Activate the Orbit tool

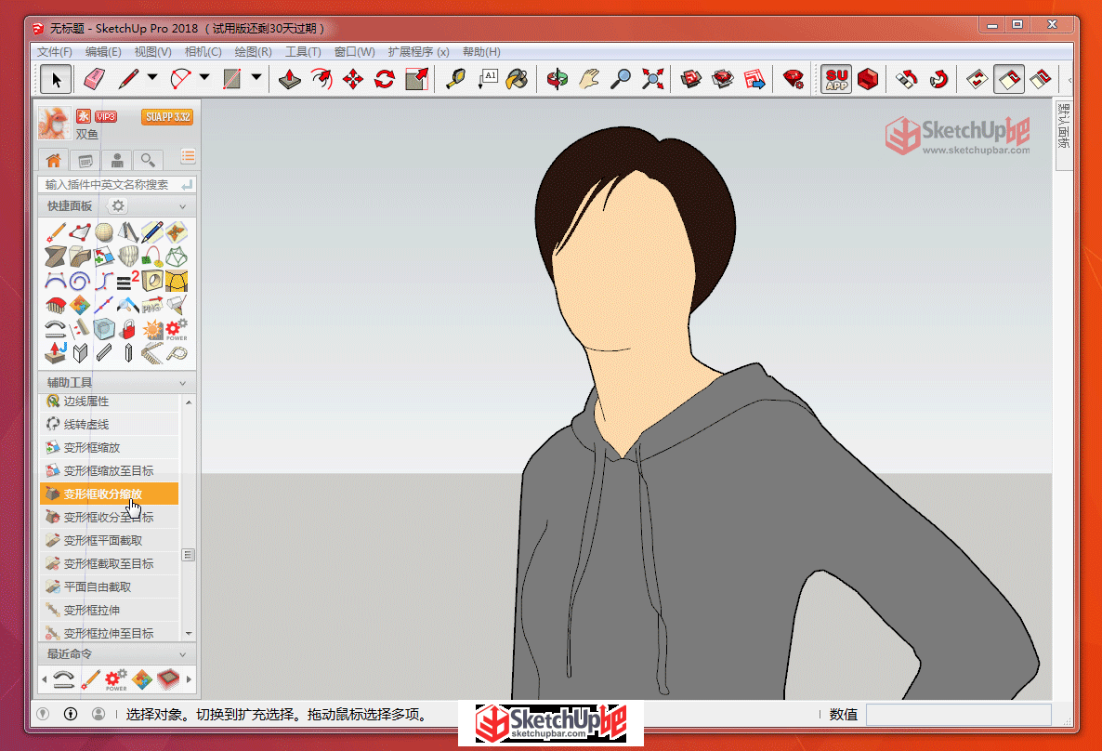(x=558, y=79)
